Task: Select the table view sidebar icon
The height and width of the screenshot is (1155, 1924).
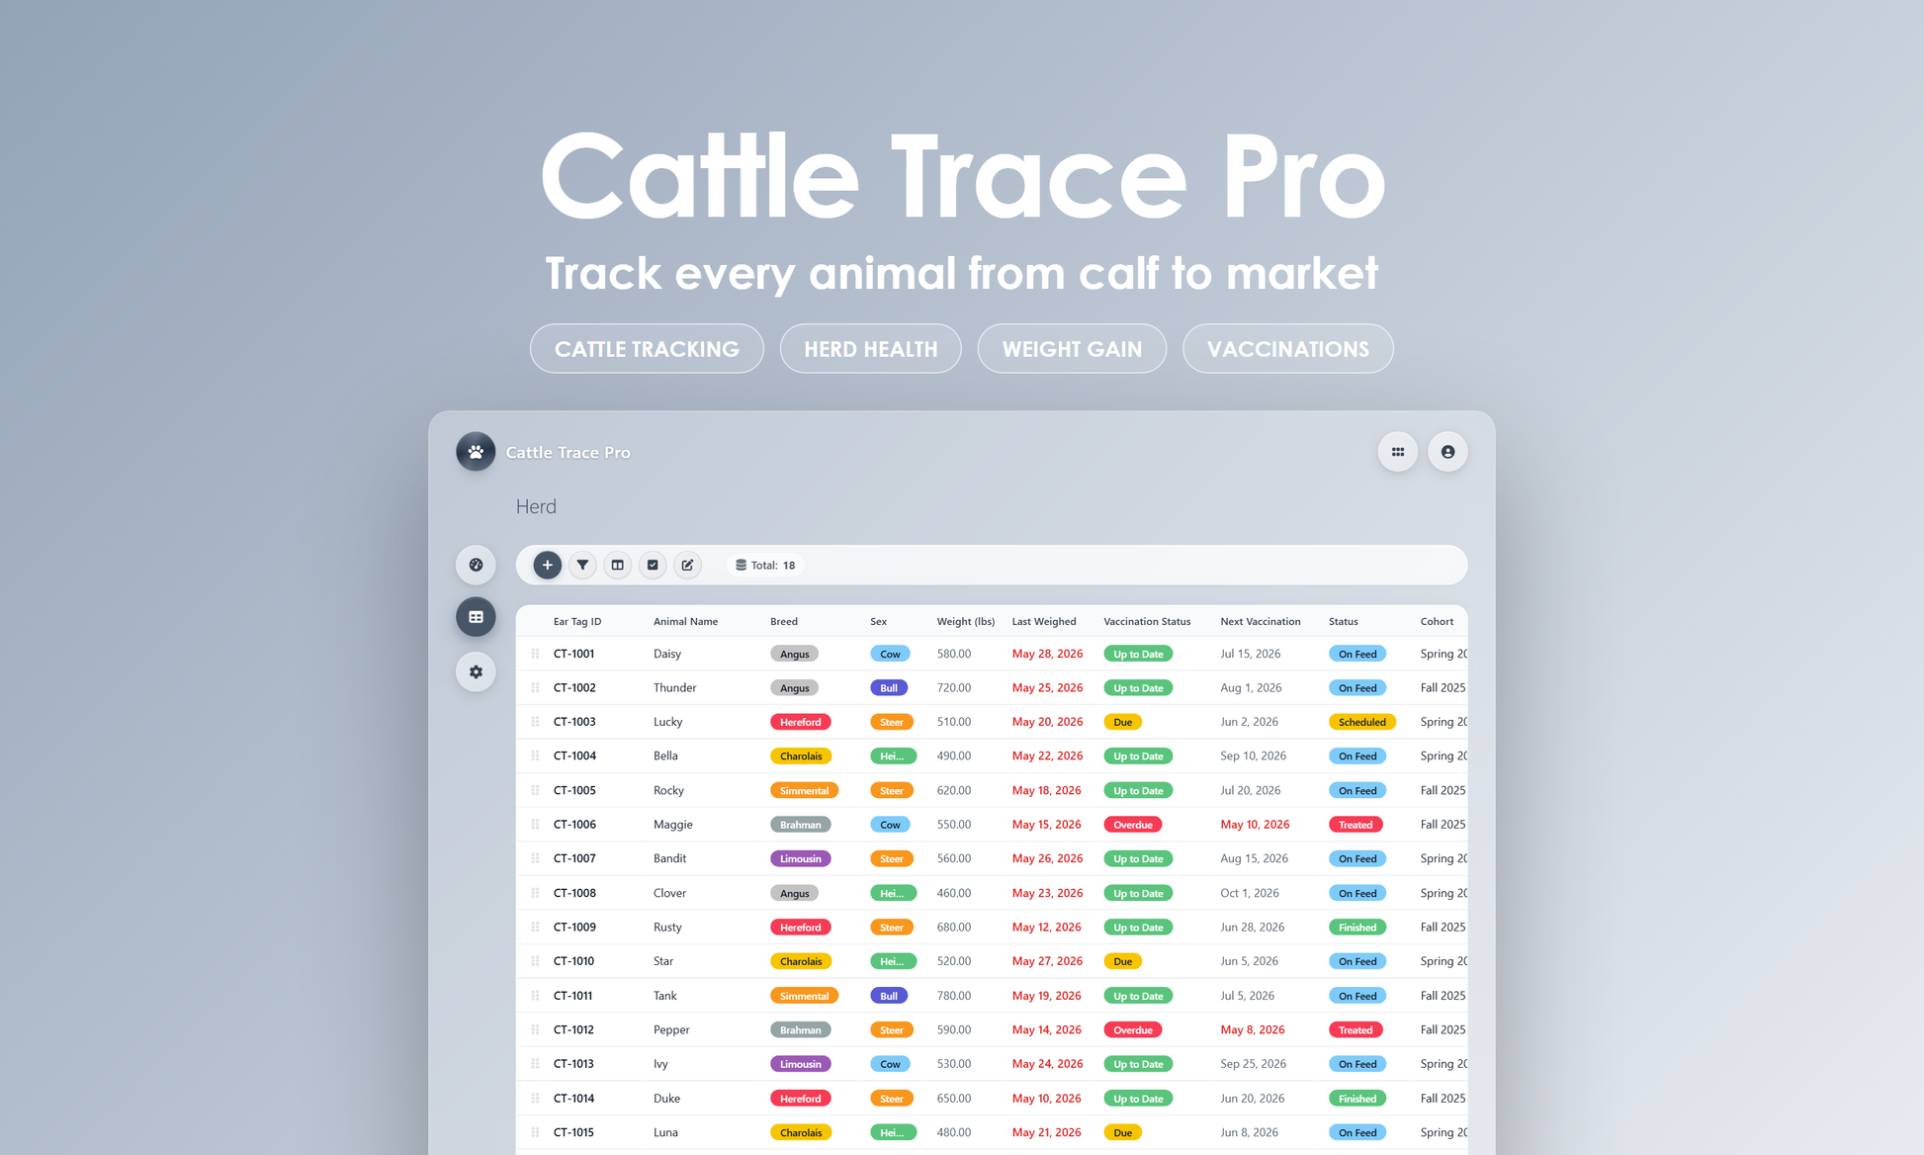Action: [476, 617]
